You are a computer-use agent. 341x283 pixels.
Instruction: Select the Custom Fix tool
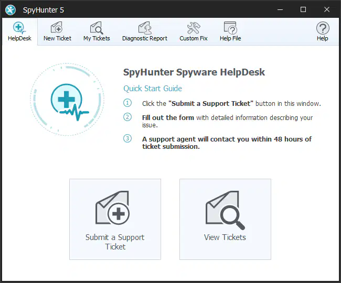click(194, 32)
